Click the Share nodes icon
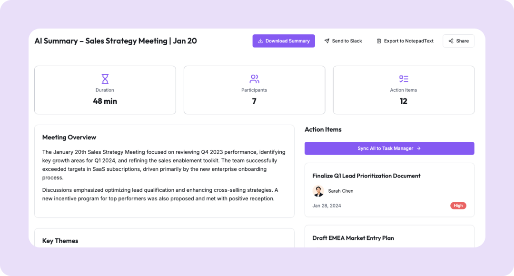Viewport: 514px width, 276px height. point(451,41)
